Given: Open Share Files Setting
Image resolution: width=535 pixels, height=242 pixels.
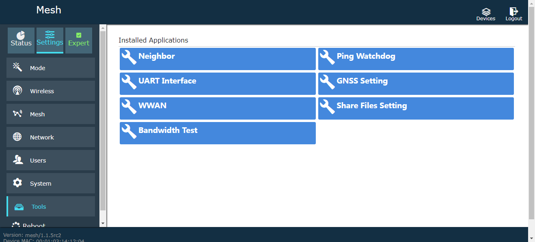Looking at the screenshot, I should click(416, 108).
